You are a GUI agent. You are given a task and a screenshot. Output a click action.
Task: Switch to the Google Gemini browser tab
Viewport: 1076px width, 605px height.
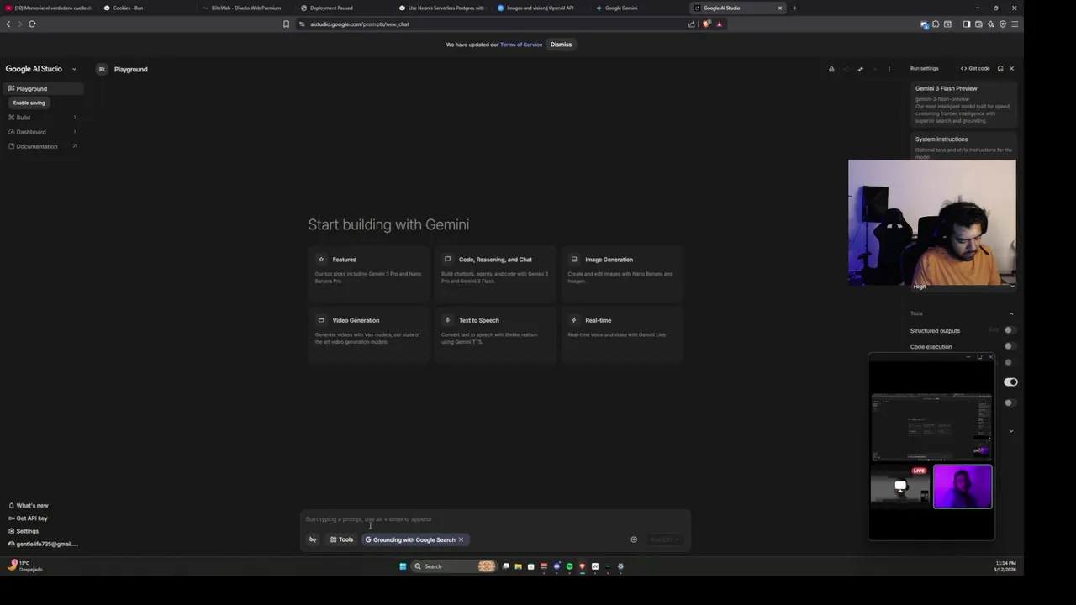pyautogui.click(x=637, y=8)
